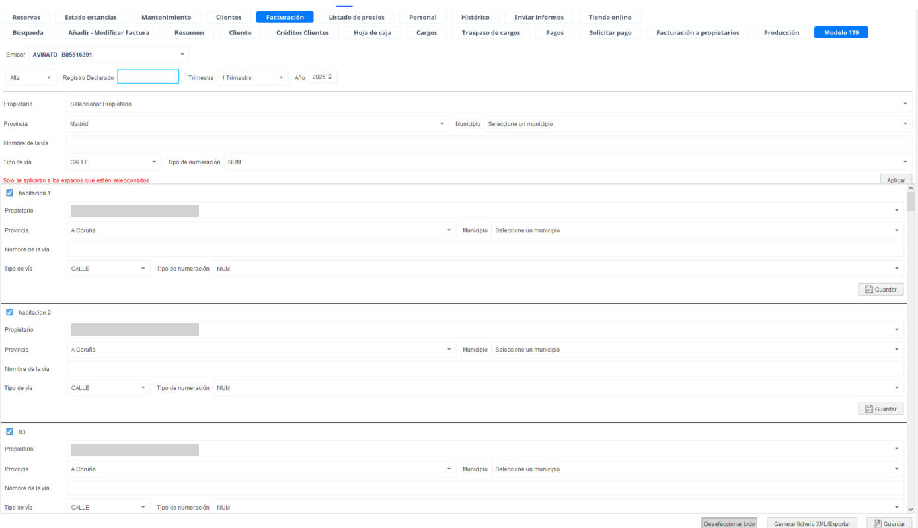
Task: Click Guardar button for habitacion 1
Action: [880, 290]
